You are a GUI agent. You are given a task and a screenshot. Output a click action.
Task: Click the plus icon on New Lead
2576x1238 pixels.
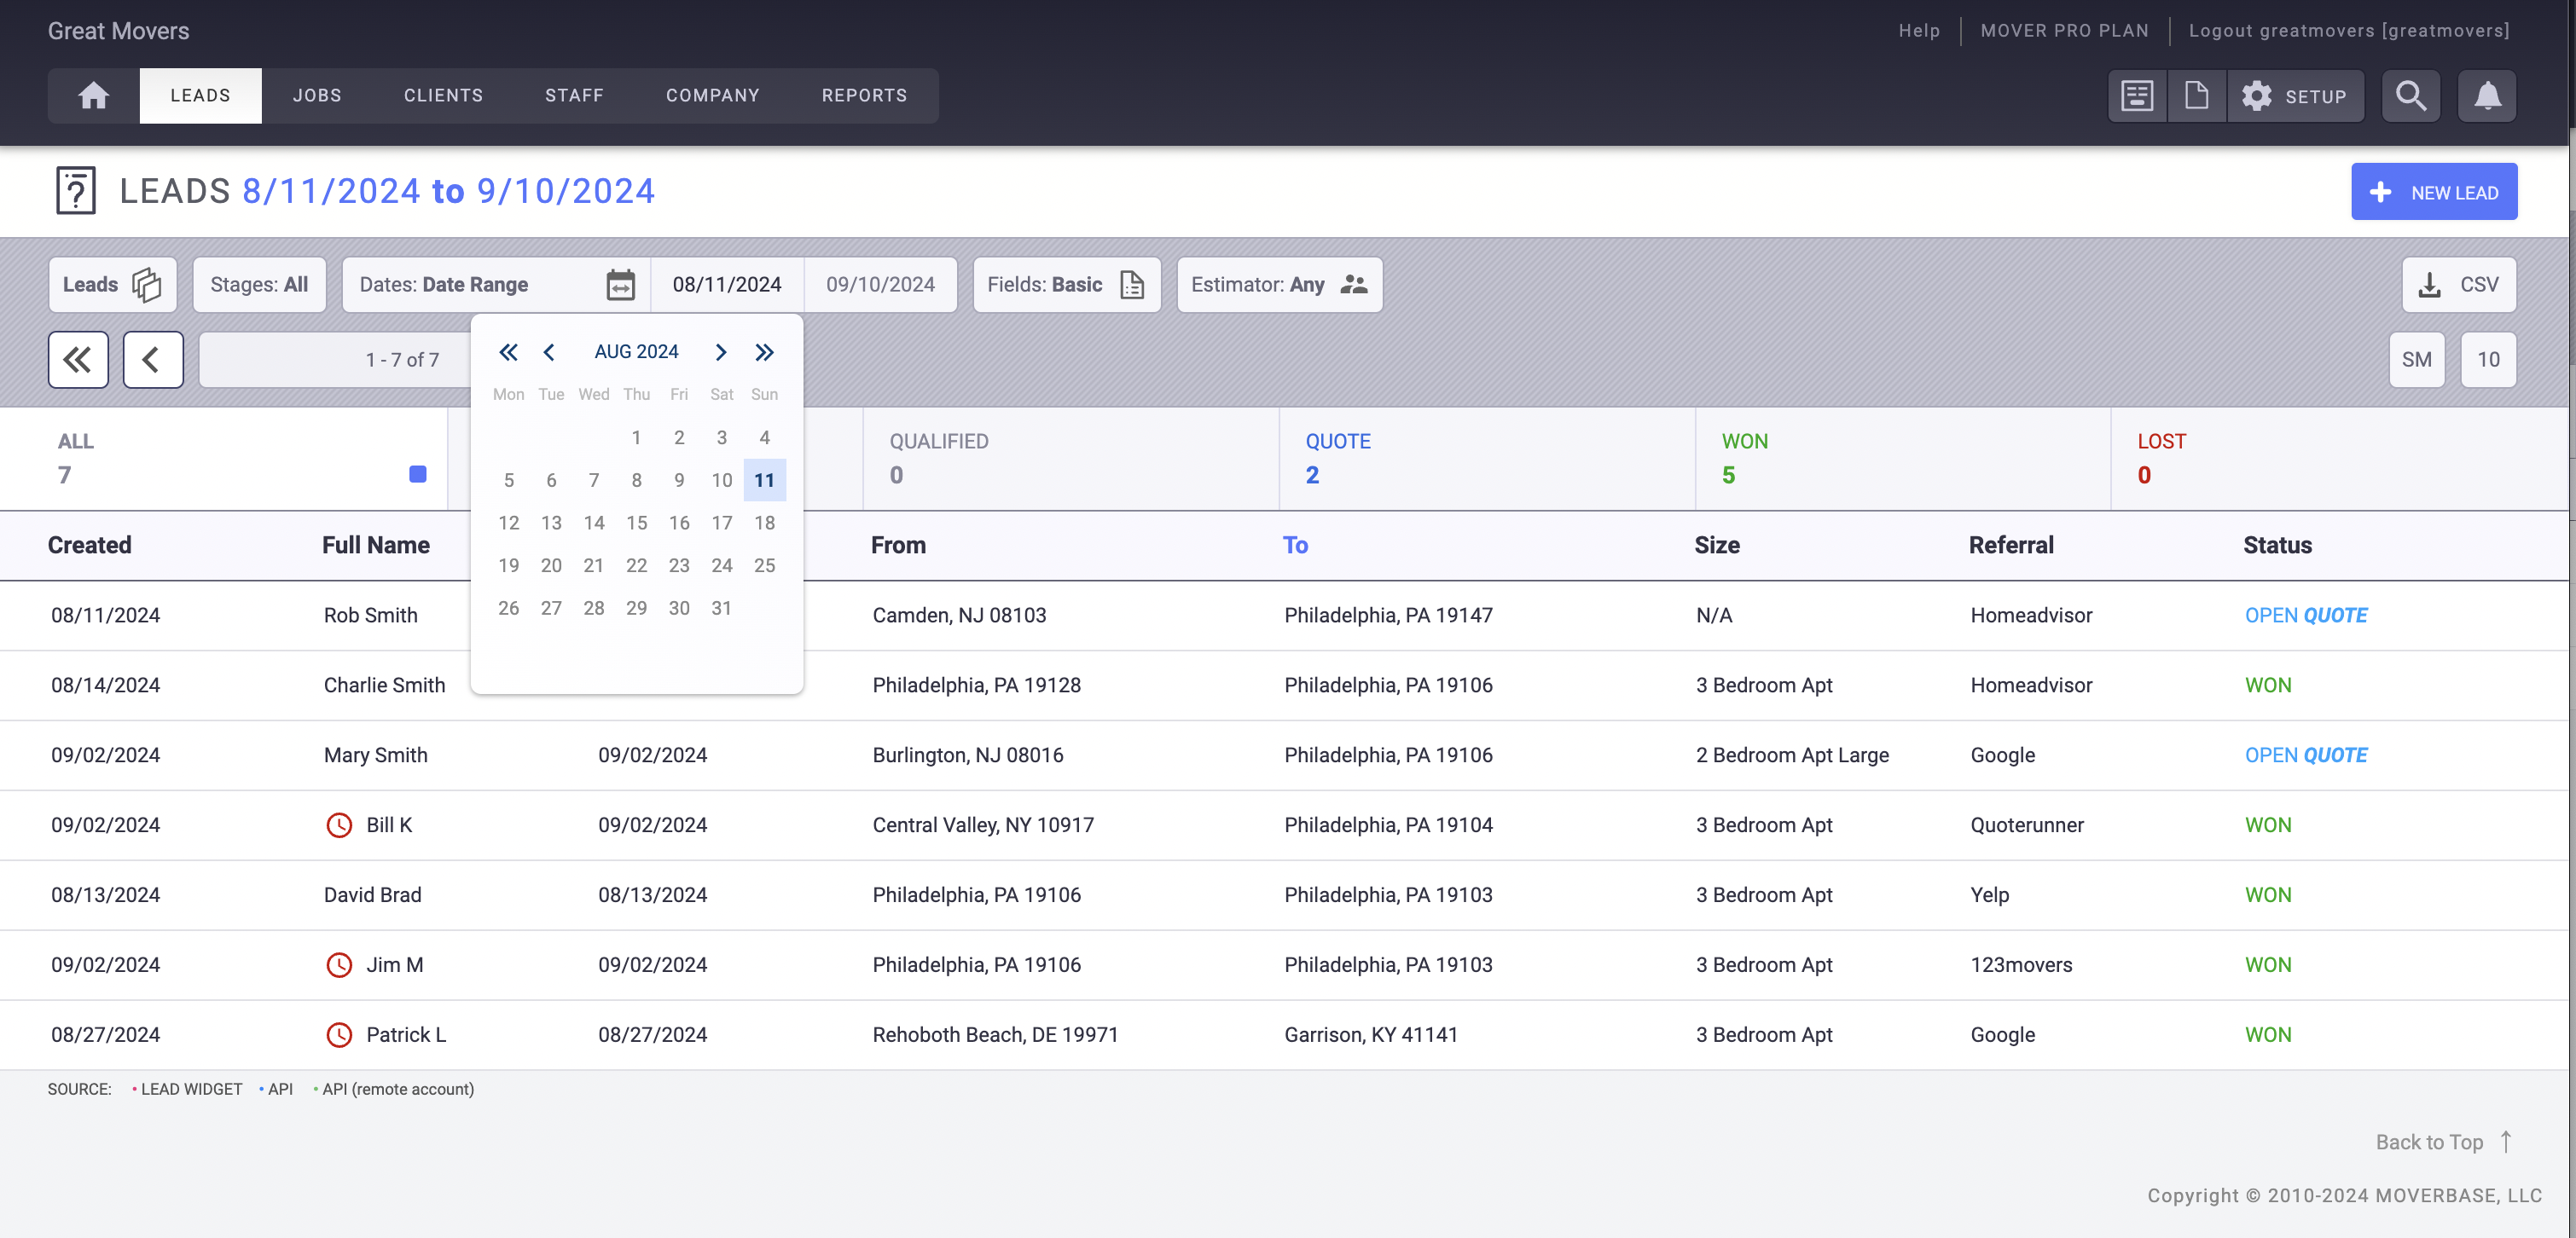pyautogui.click(x=2381, y=192)
